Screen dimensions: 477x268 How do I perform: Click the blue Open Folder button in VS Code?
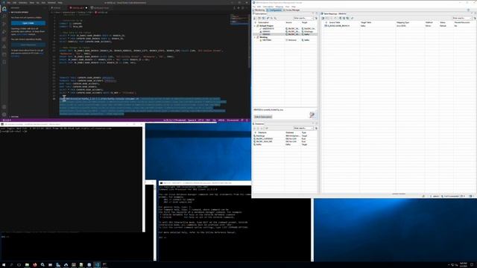click(28, 23)
